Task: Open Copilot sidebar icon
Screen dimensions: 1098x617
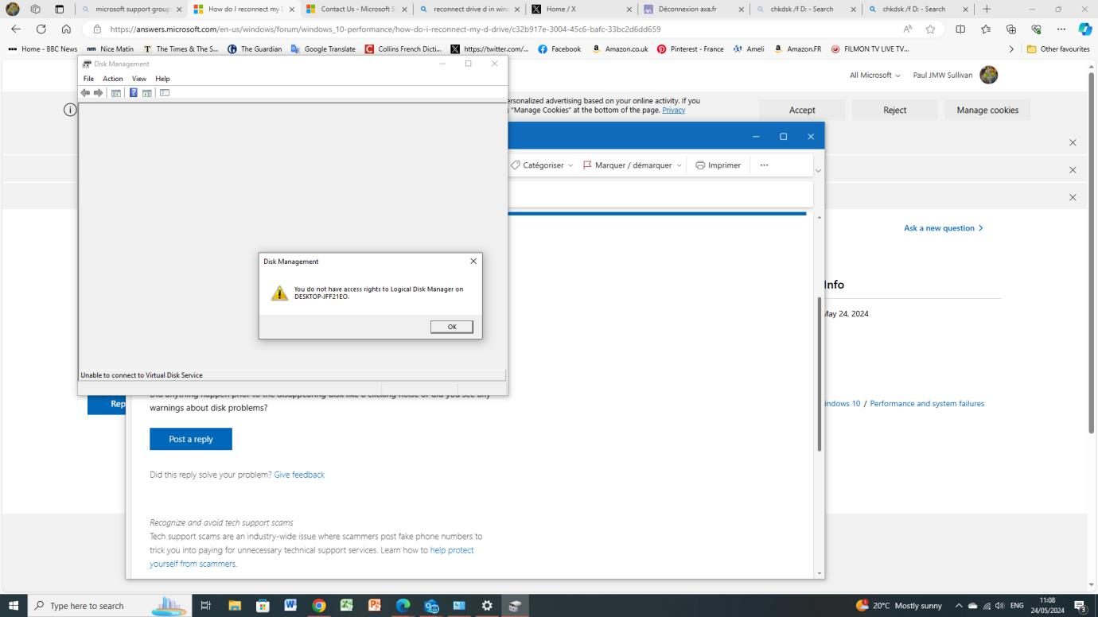Action: click(1085, 29)
